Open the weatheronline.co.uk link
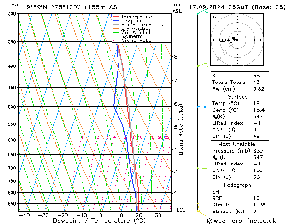The image size is (290, 224). 249,220
